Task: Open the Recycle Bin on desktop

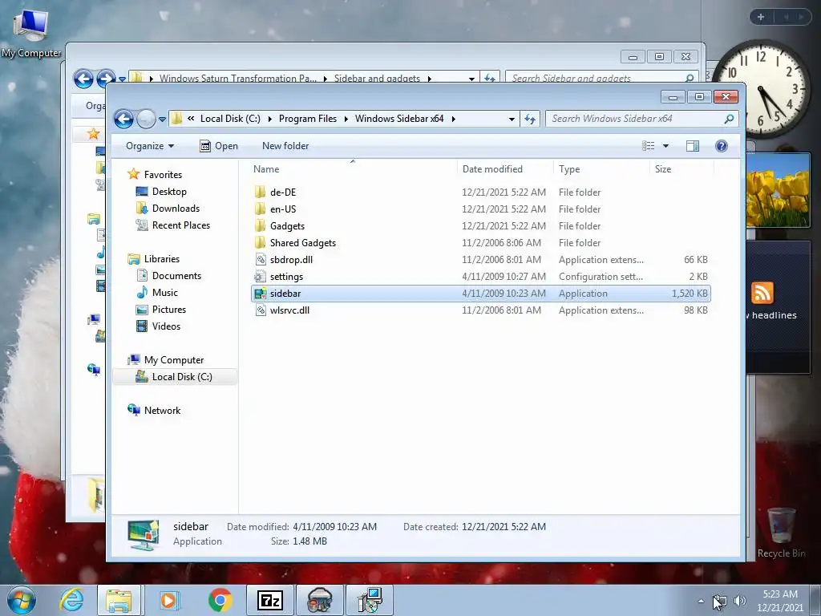Action: (x=781, y=532)
